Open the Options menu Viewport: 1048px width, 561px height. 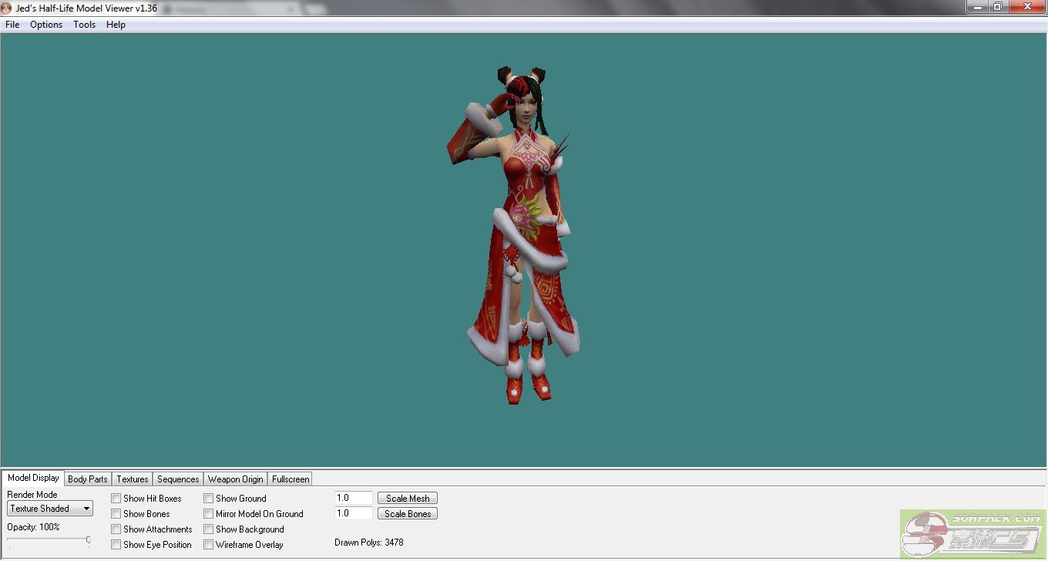coord(46,25)
